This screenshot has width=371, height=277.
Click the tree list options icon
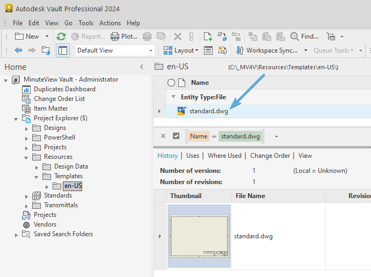(x=331, y=37)
